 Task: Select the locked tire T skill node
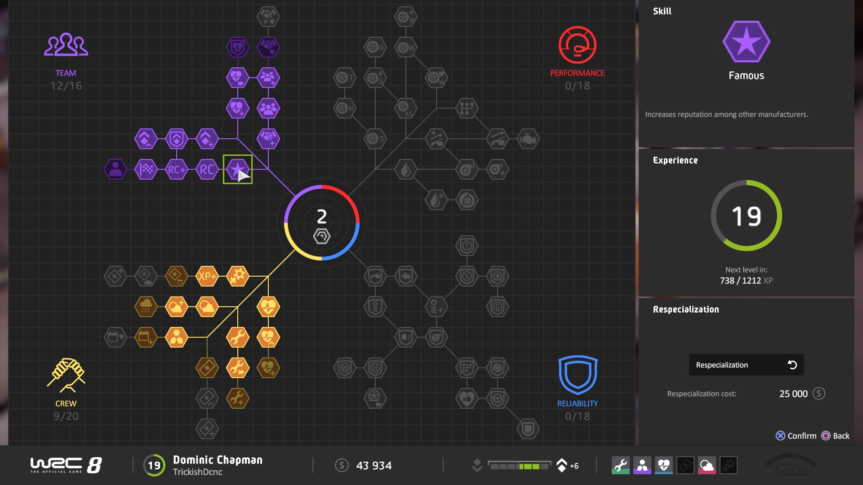coord(344,78)
